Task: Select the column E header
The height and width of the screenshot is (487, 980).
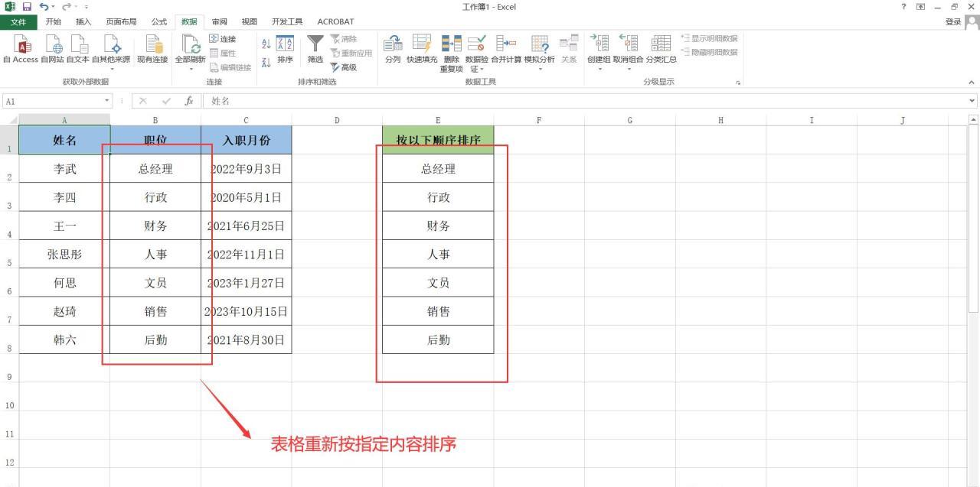Action: [438, 120]
